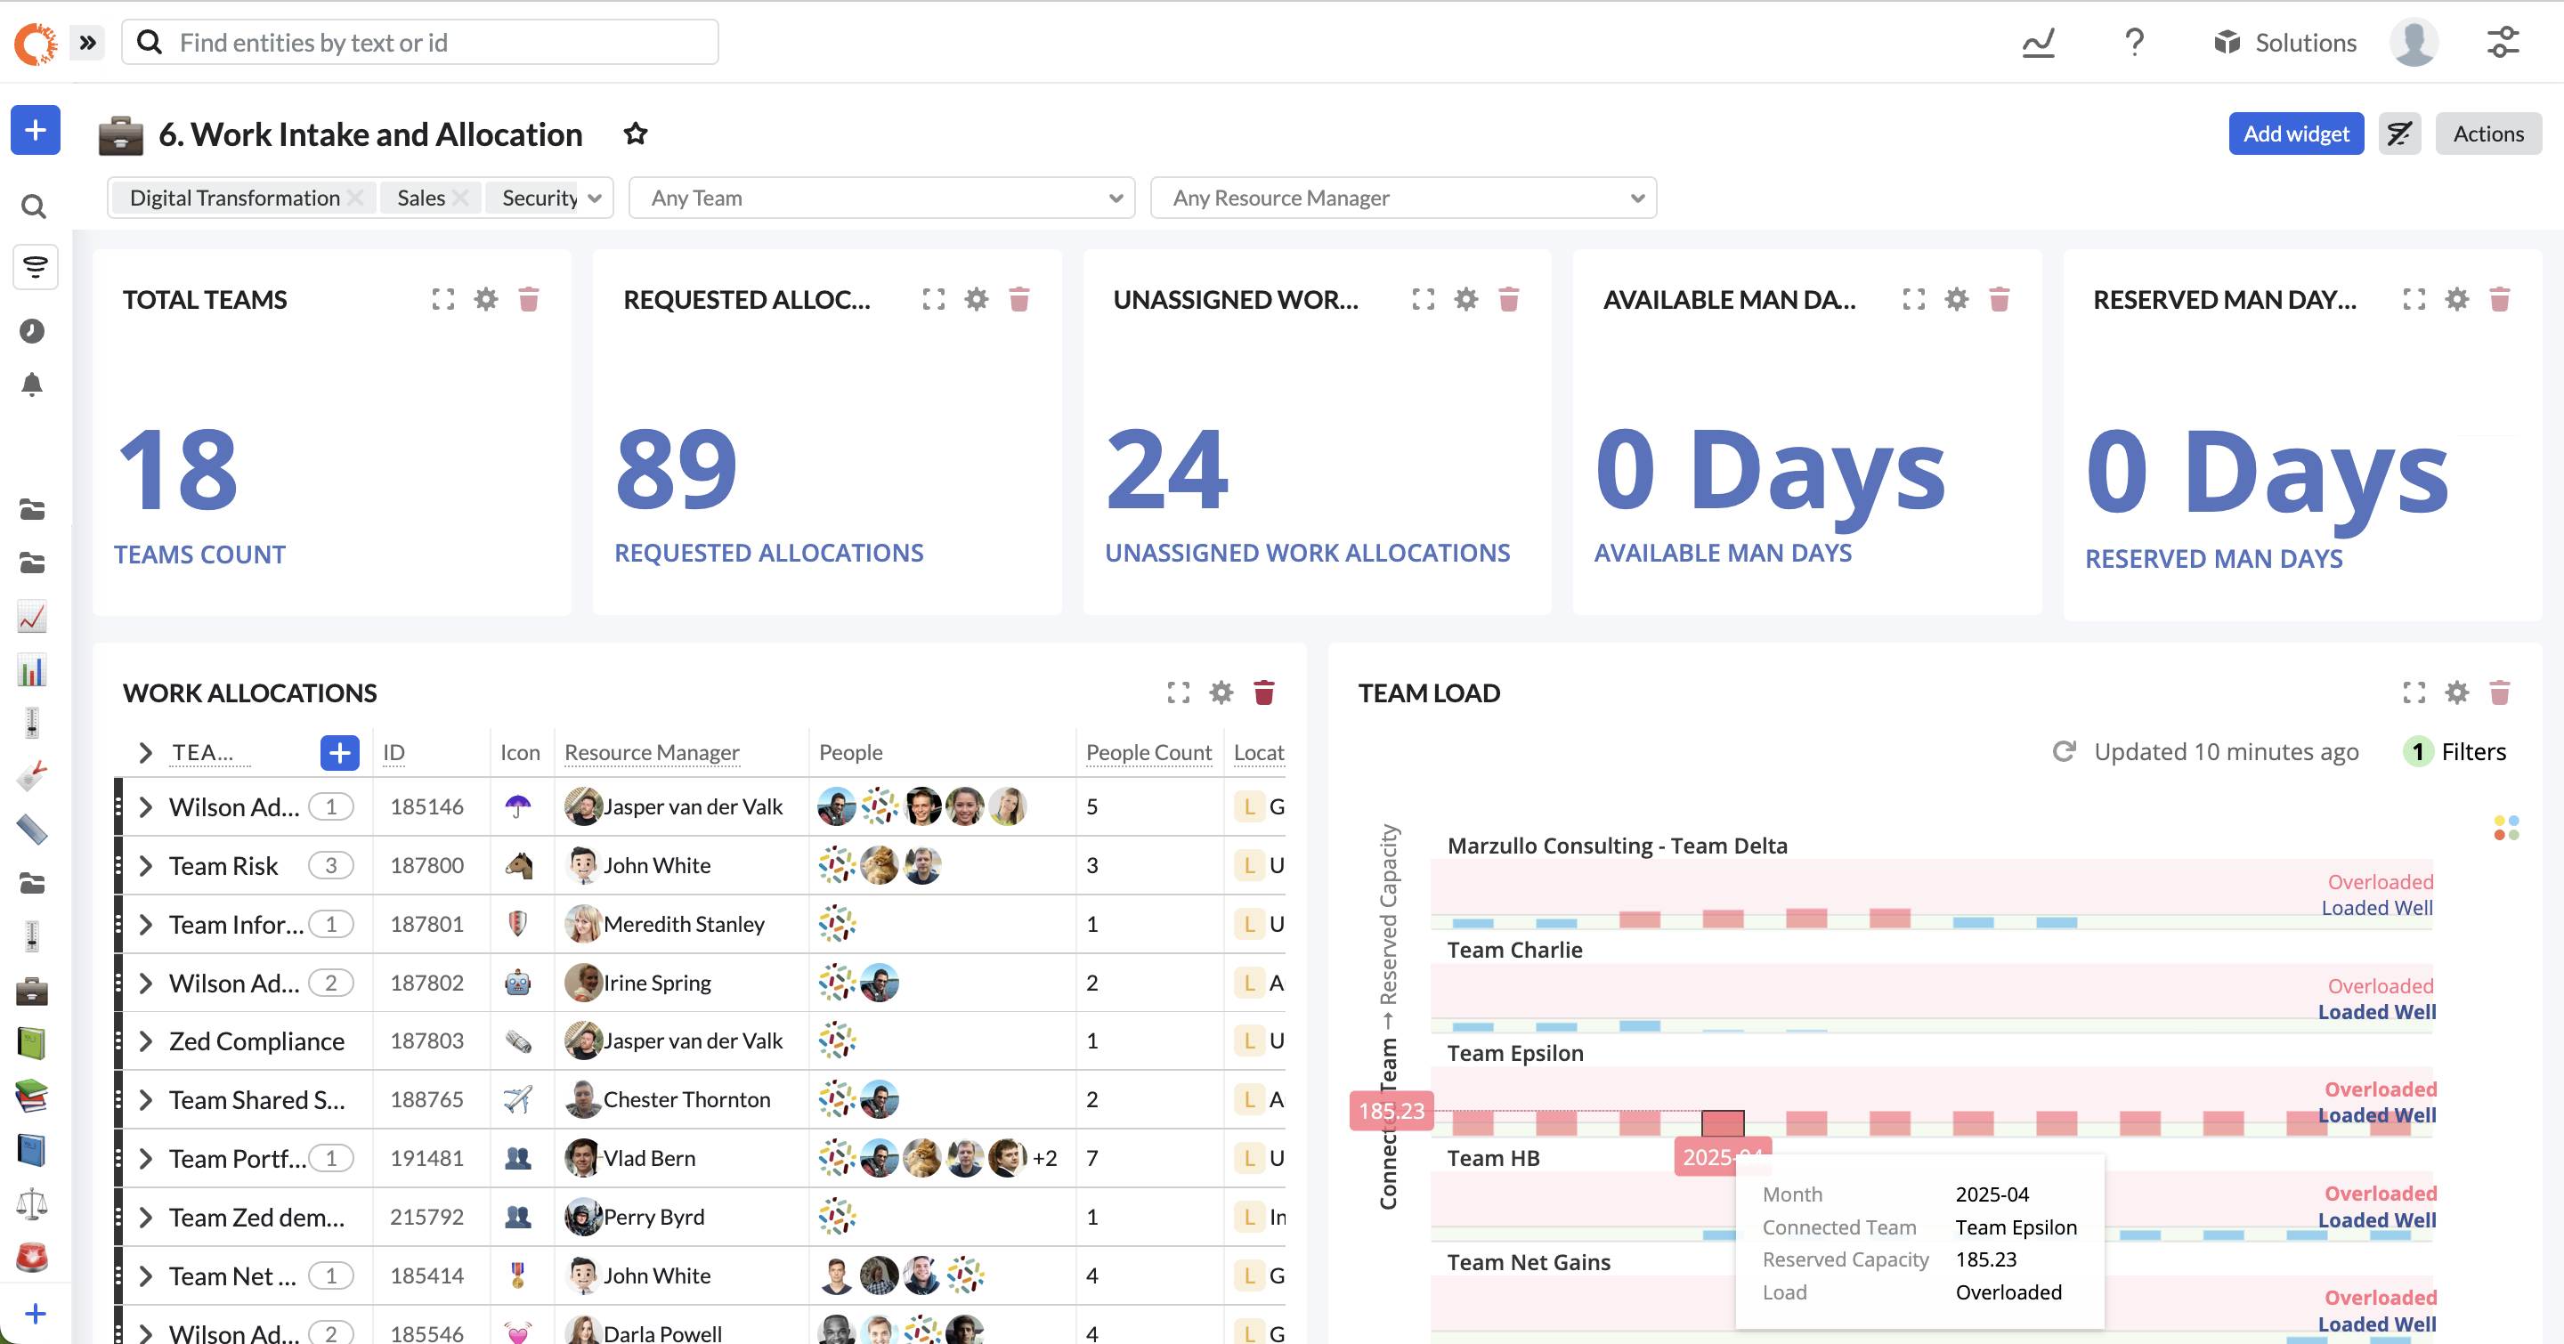Screen dimensions: 2564x1344
Task: Open the Any Resource Manager dropdown
Action: coord(1402,198)
